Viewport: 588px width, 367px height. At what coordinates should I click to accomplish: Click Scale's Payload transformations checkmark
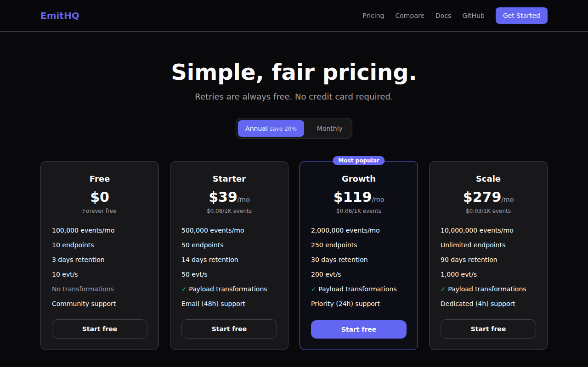443,289
